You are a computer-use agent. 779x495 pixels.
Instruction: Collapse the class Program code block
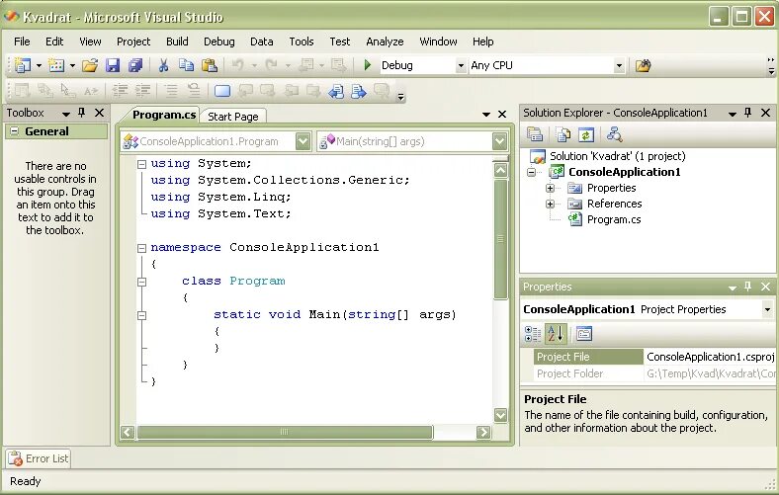point(142,282)
